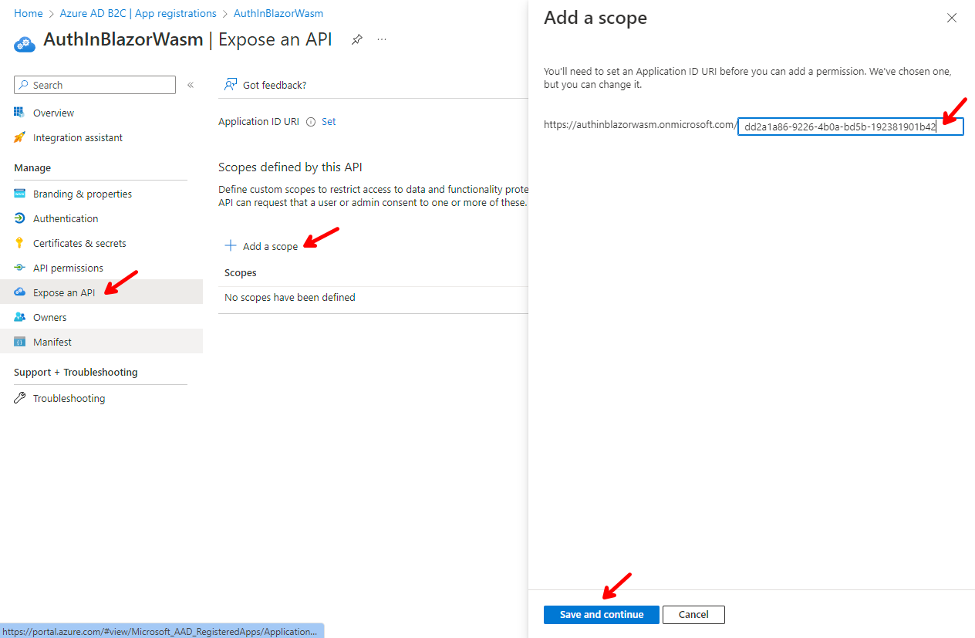Click the Application ID URI info icon
This screenshot has height=638, width=975.
(311, 122)
